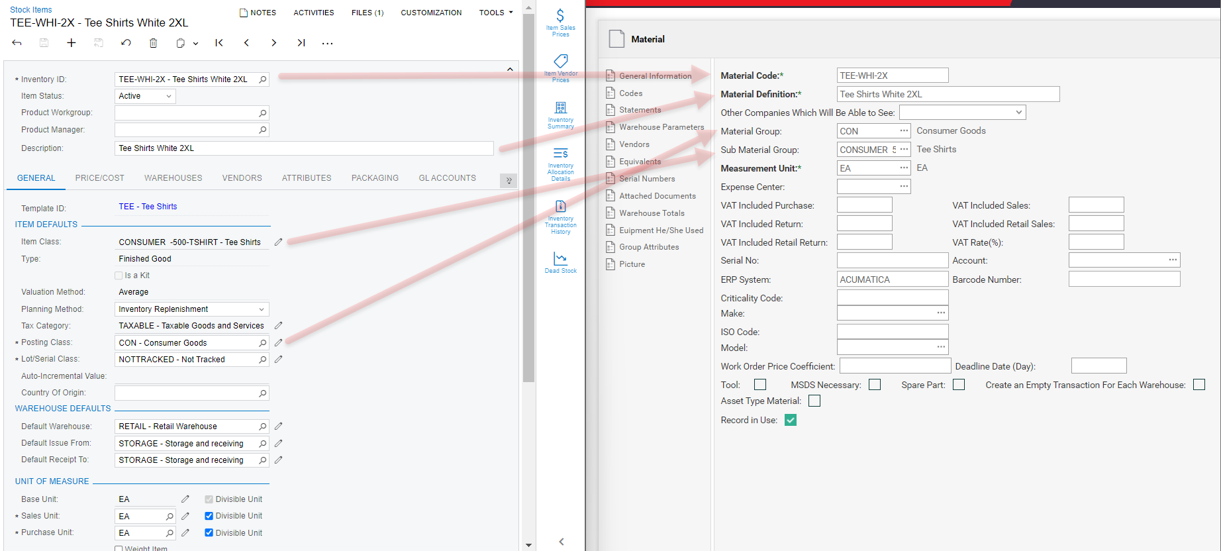
Task: Expand Other Companies dropdown in Material form
Action: [x=1019, y=113]
